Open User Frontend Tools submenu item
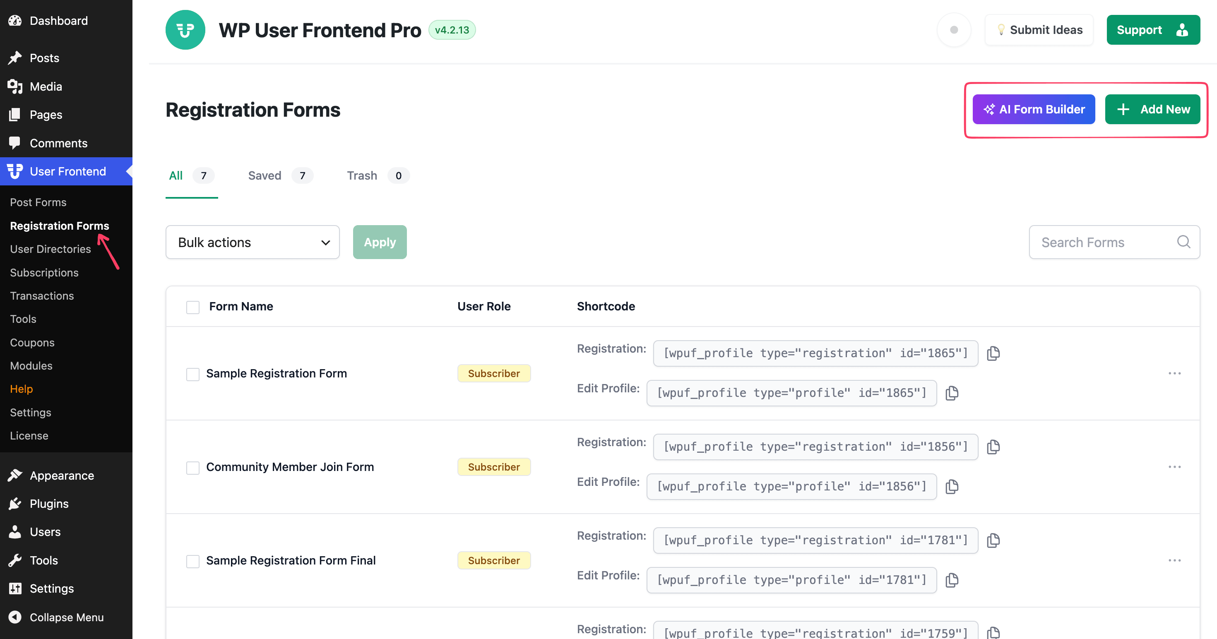The width and height of the screenshot is (1217, 639). [23, 319]
